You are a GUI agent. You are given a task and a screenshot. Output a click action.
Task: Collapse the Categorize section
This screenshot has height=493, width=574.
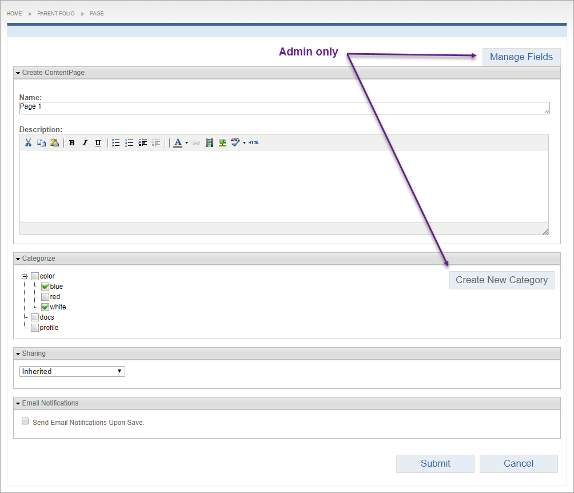[x=18, y=259]
